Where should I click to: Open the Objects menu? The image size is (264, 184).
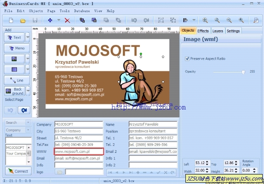(36, 11)
